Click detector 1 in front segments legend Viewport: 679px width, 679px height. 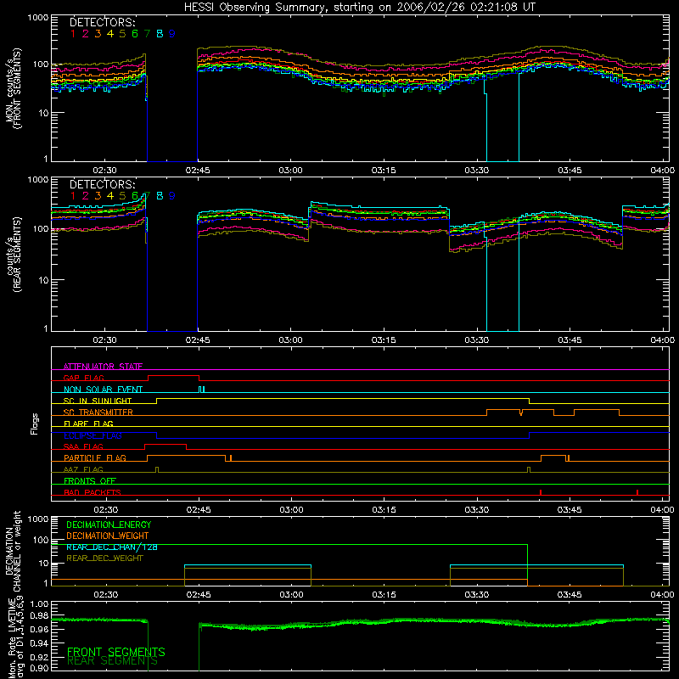tap(73, 34)
